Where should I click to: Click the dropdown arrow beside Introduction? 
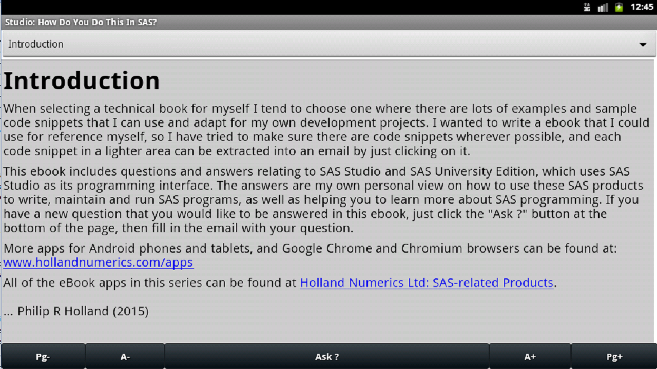(643, 45)
